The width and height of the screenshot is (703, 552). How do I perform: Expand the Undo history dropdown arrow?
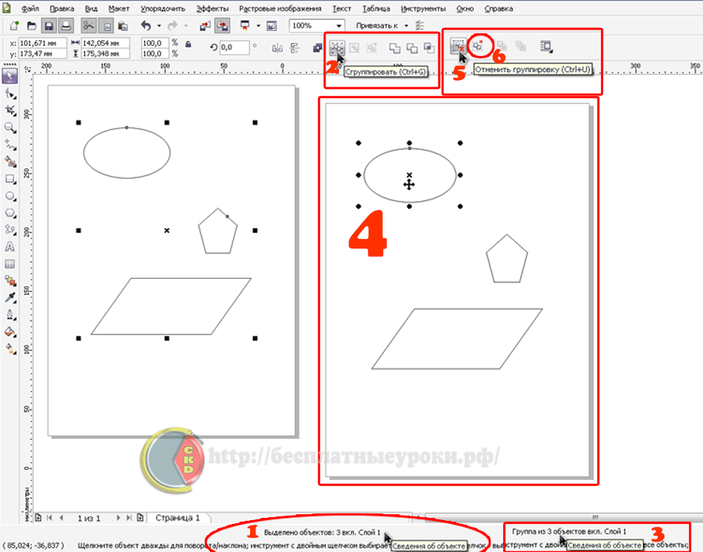coord(158,26)
